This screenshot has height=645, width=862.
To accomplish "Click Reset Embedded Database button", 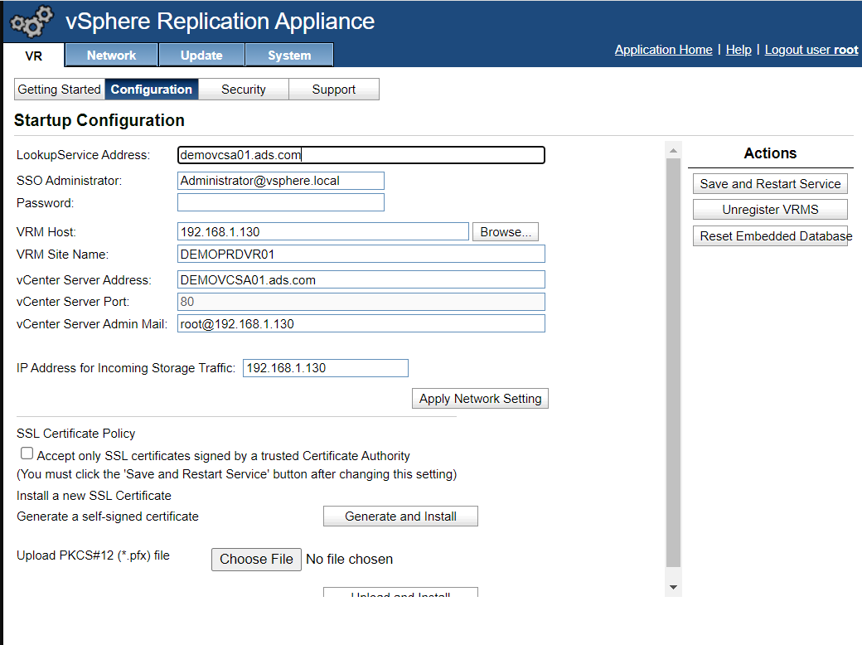I will pyautogui.click(x=770, y=236).
